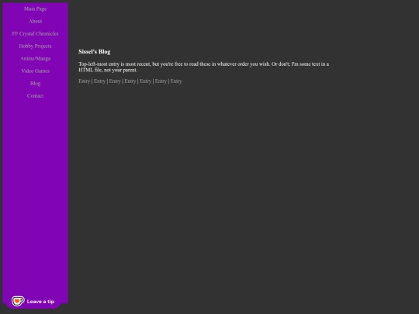Open FF Crystal Chronicles section

point(35,33)
